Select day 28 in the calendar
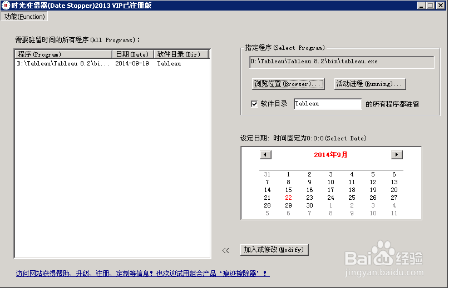This screenshot has width=449, height=288. (267, 205)
